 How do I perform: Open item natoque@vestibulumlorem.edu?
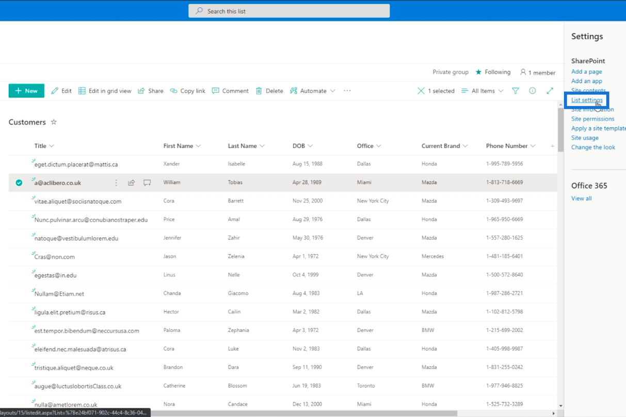[76, 238]
